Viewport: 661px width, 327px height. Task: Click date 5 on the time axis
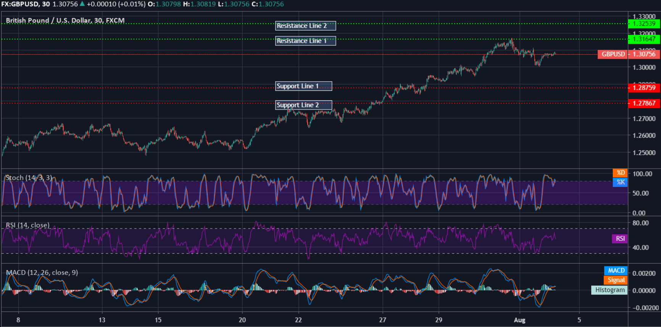coord(579,320)
